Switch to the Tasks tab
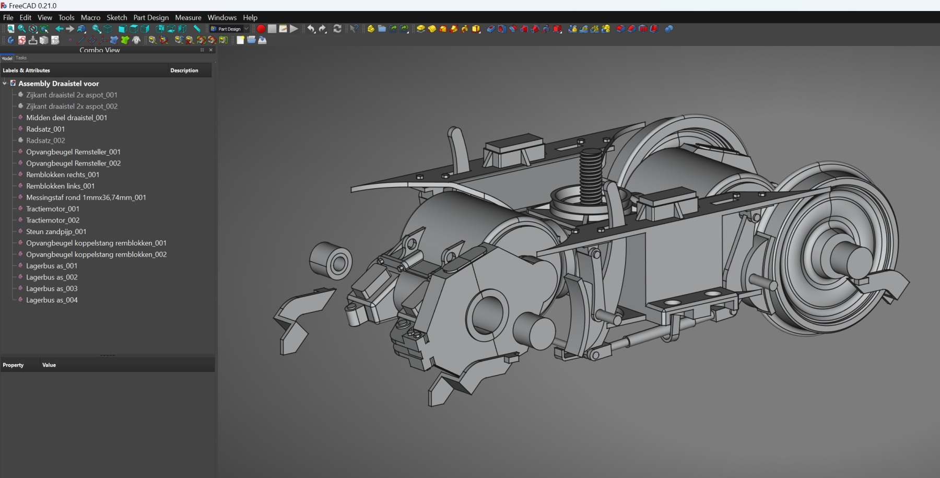 point(21,58)
